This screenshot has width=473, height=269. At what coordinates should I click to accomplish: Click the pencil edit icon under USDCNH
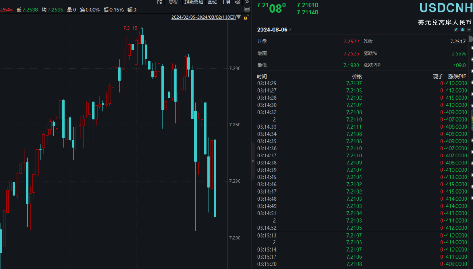tap(456, 30)
